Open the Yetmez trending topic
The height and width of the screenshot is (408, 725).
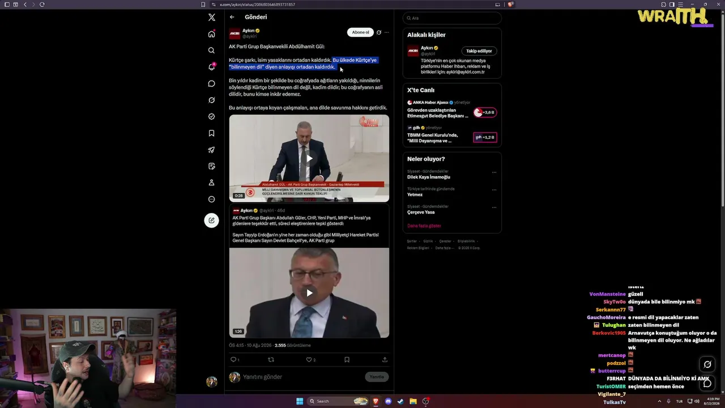coord(415,194)
